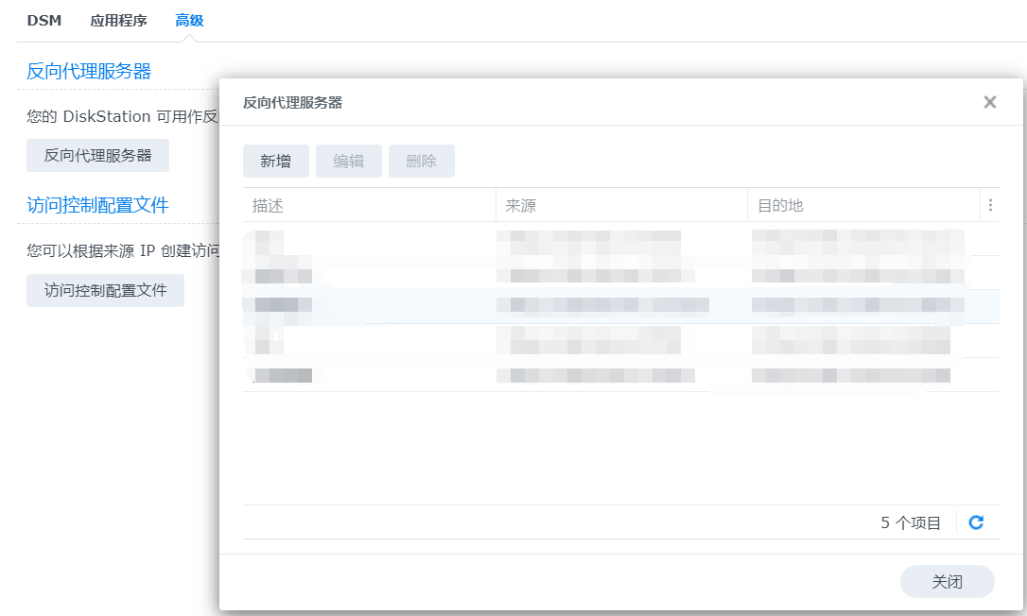Viewport: 1027px width, 616px height.
Task: Select the second proxy rule row
Action: (x=619, y=273)
